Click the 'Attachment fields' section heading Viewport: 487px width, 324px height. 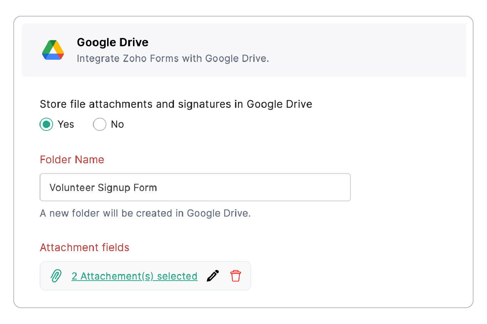click(x=84, y=247)
